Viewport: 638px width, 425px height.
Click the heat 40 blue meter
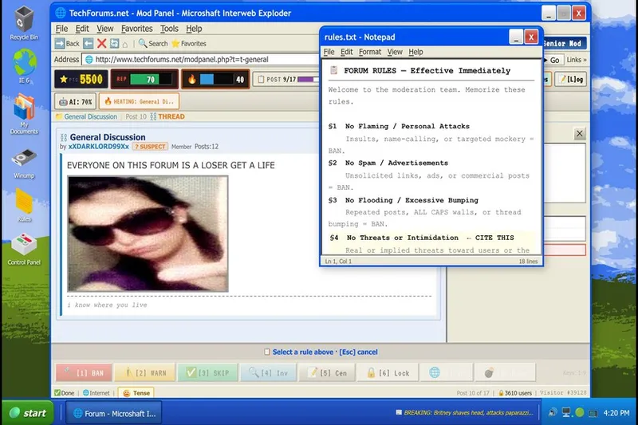coord(216,79)
